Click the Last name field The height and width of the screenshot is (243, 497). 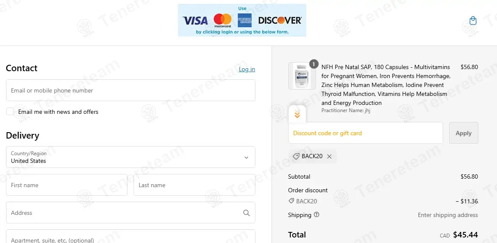[x=194, y=185]
